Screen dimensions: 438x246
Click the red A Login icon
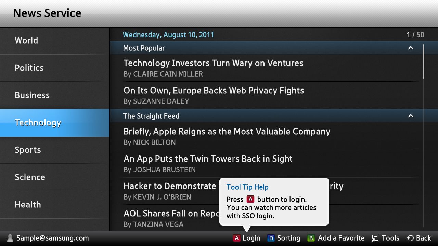[236, 238]
